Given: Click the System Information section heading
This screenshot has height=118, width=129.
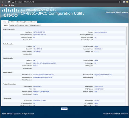Looking at the screenshot, I should click(x=9, y=30).
